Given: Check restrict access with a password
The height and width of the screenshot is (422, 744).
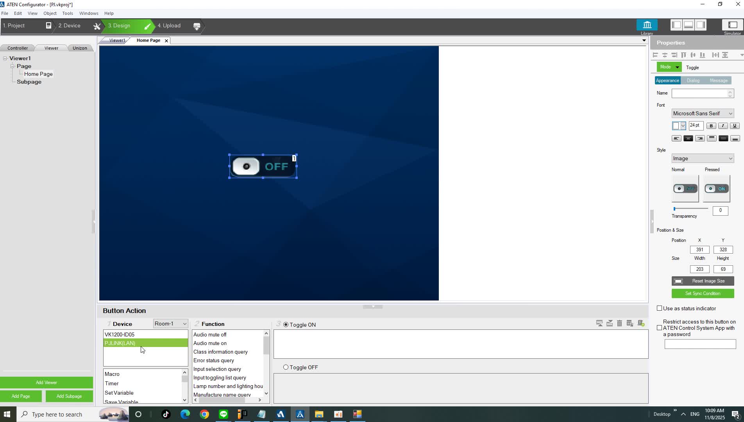Looking at the screenshot, I should [659, 328].
